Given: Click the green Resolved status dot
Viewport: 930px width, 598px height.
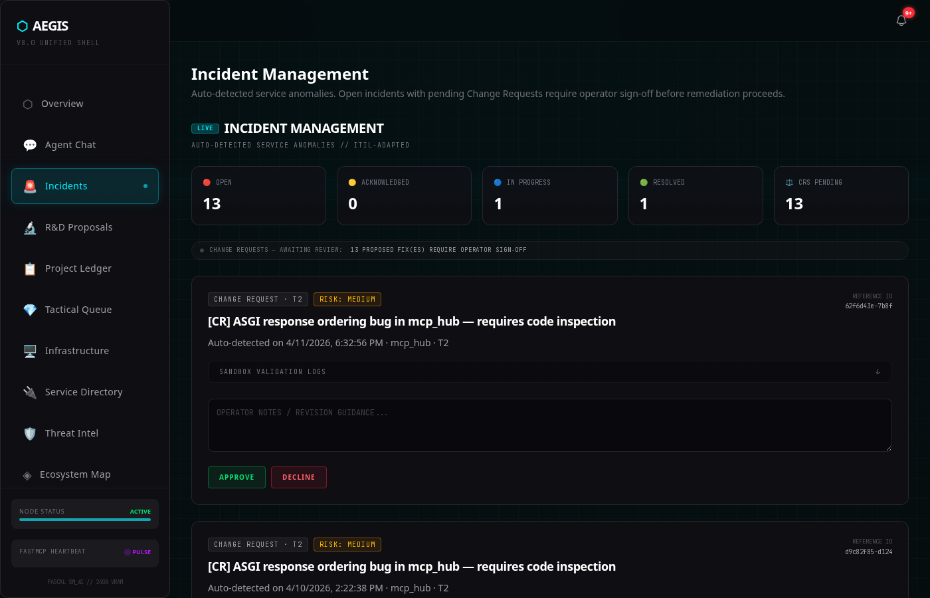Looking at the screenshot, I should coord(644,182).
